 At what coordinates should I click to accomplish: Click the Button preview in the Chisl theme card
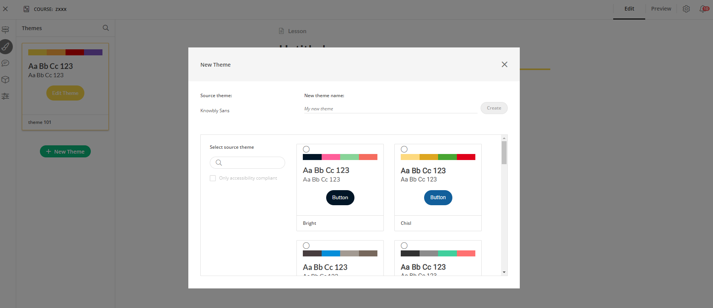point(438,198)
